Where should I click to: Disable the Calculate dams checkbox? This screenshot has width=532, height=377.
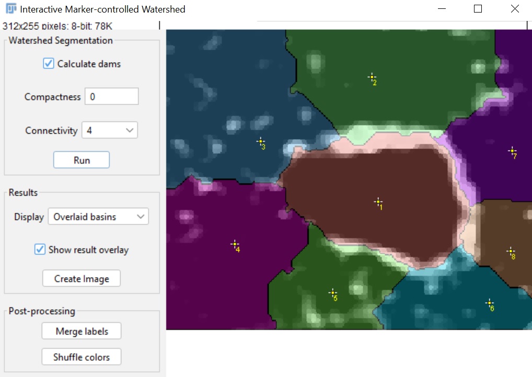pos(48,63)
